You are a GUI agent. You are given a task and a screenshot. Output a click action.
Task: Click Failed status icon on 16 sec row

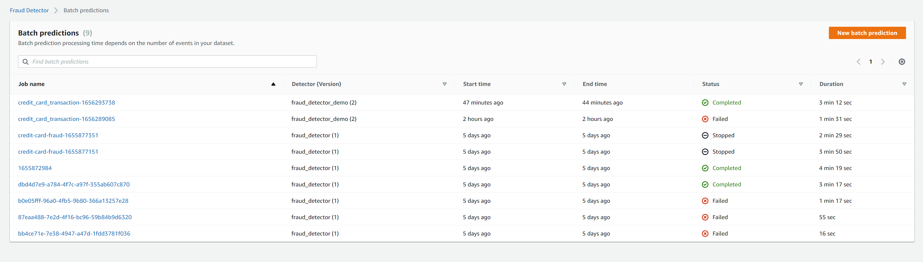tap(705, 234)
